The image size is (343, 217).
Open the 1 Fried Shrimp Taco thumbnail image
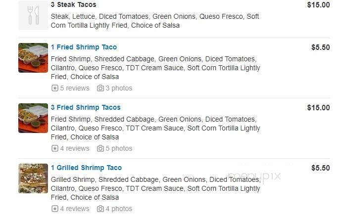(33, 58)
